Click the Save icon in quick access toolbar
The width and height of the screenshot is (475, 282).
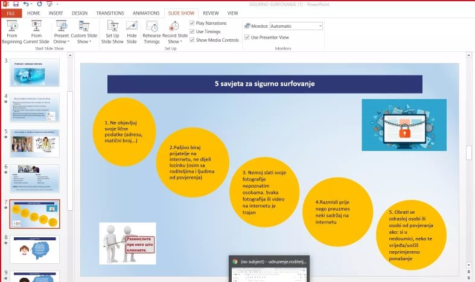coord(16,4)
